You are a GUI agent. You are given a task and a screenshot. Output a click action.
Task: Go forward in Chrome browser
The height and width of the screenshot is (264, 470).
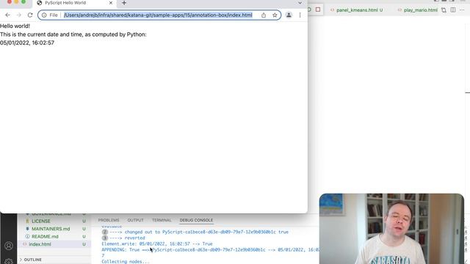pyautogui.click(x=18, y=15)
